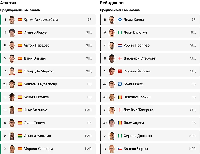The height and width of the screenshot is (154, 200).
Task: Click the Czech flag beside Вацлав Черны
Action: (120, 149)
